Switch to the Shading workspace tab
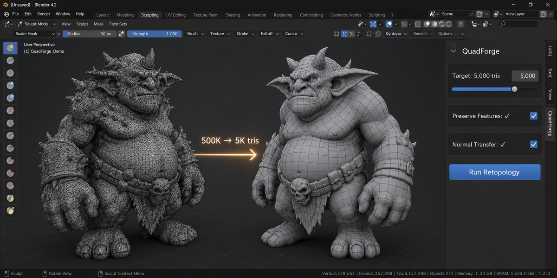 (233, 15)
